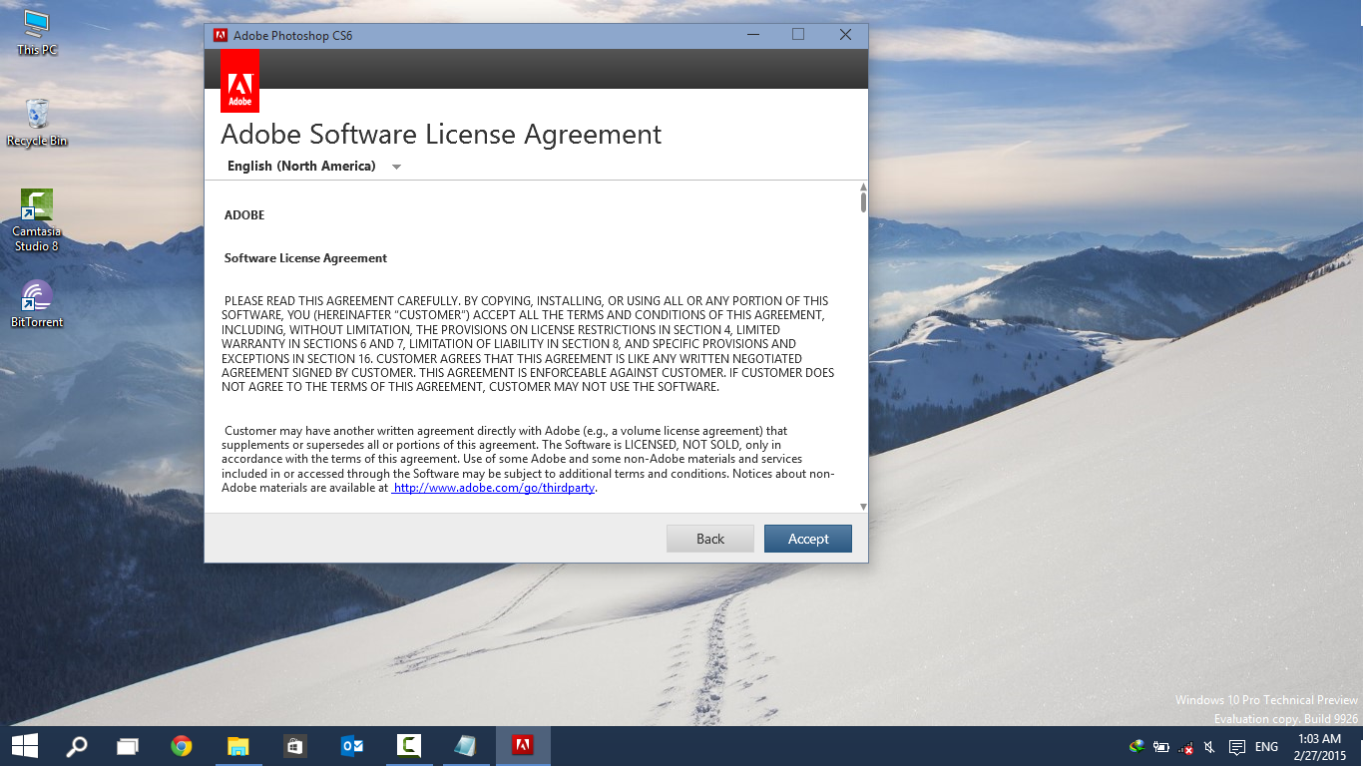Click the bold 'ADOBE' text in the license

click(244, 215)
